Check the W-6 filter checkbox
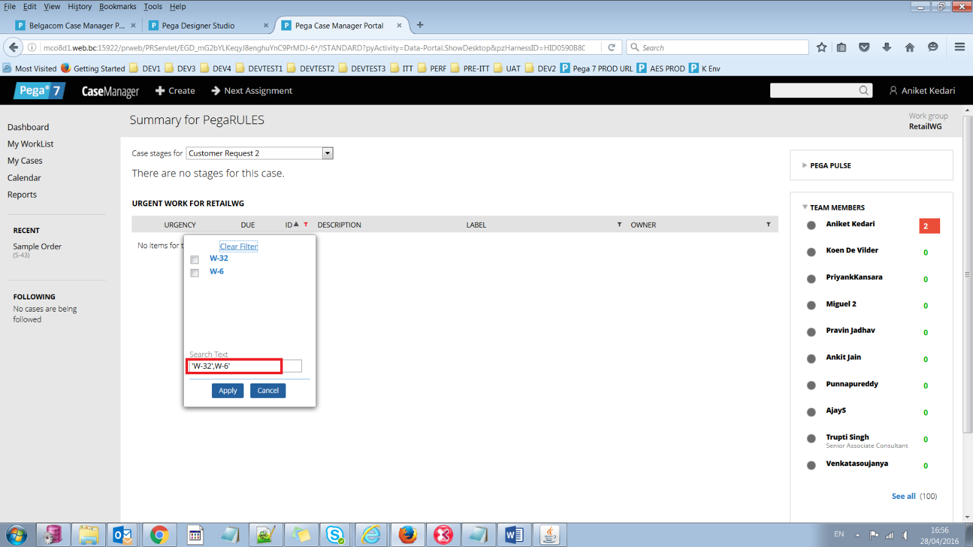This screenshot has height=547, width=973. coord(195,273)
